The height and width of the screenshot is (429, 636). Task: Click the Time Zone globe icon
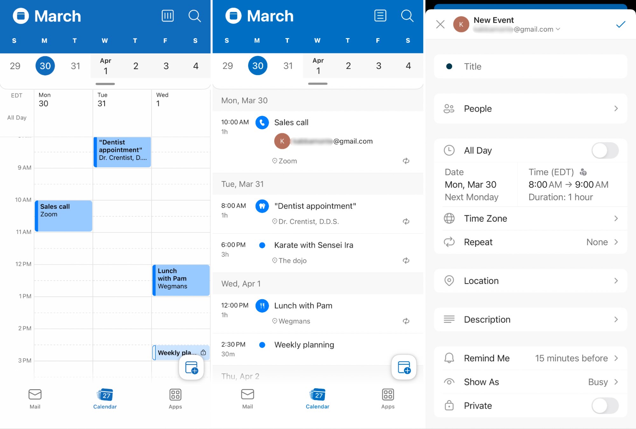tap(449, 218)
